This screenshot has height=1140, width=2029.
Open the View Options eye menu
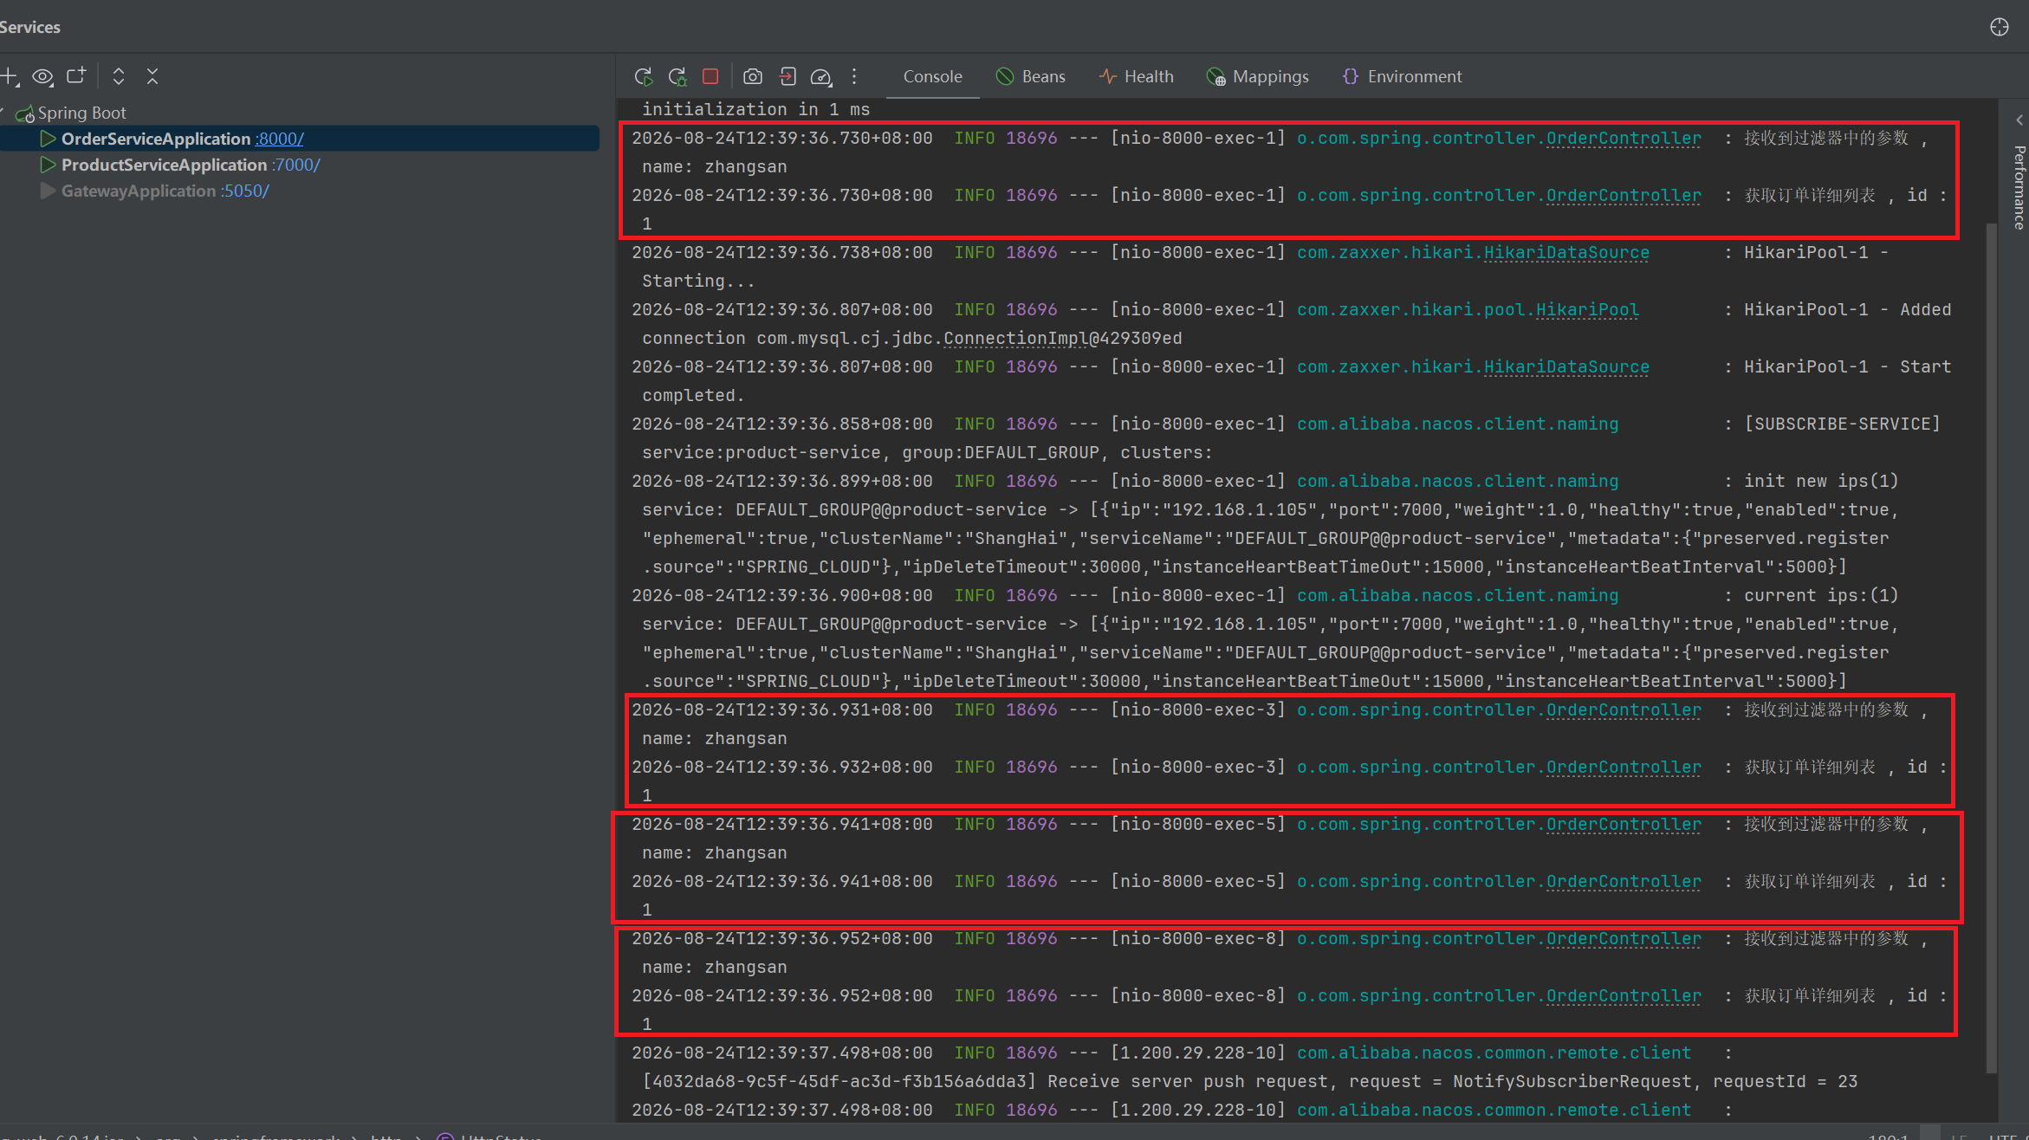click(42, 77)
